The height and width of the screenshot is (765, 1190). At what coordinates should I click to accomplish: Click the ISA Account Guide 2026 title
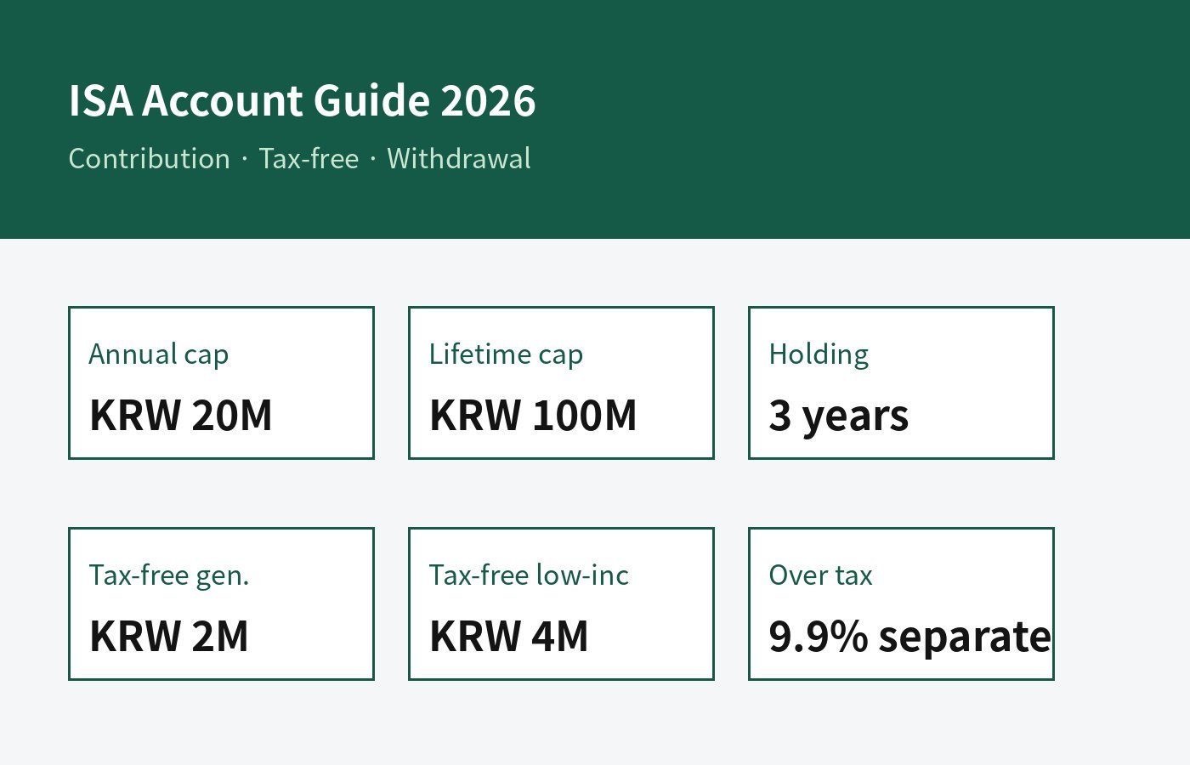tap(302, 101)
